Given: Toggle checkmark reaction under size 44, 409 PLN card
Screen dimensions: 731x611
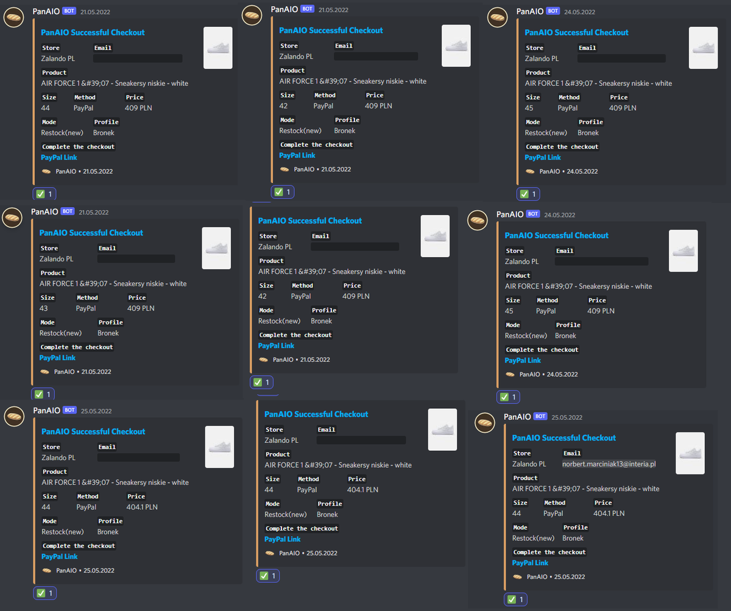Looking at the screenshot, I should (x=44, y=194).
